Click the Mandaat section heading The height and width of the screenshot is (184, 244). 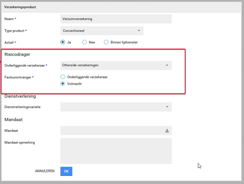(x=13, y=119)
